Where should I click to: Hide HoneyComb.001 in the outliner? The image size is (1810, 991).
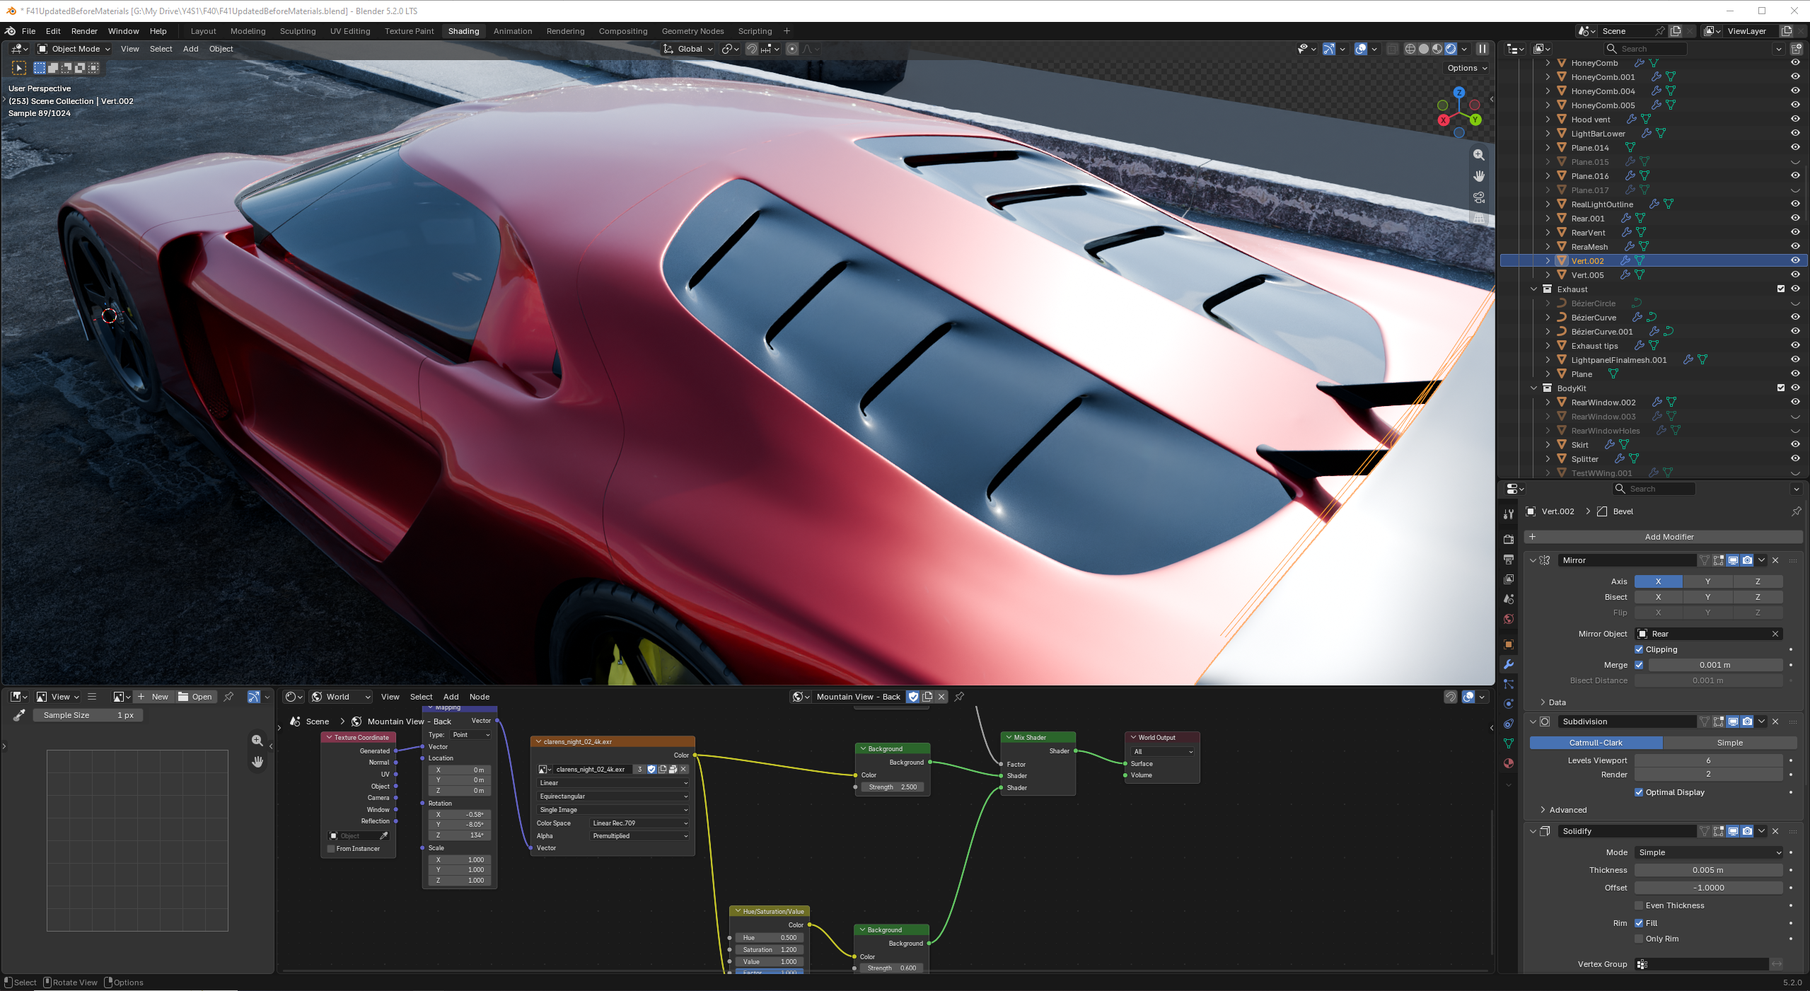(1795, 77)
